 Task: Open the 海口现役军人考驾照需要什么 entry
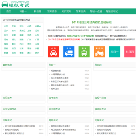63,130
